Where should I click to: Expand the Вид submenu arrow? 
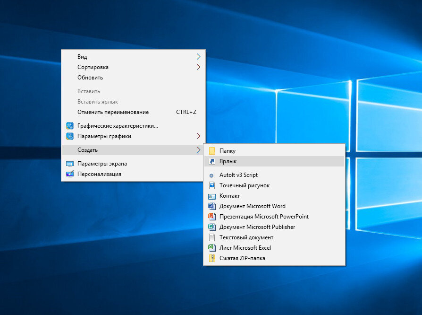(x=199, y=57)
